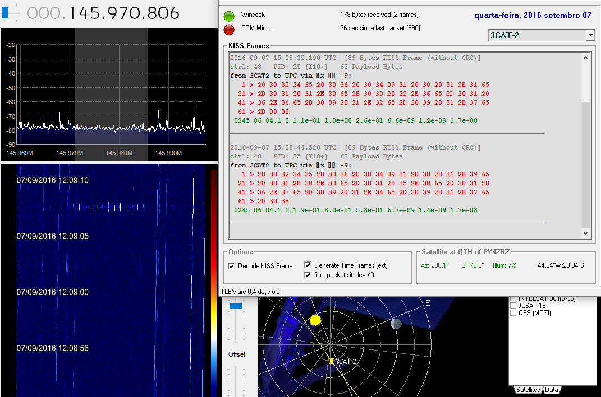Check the QSS (MOZI) satellite checkbox

pos(513,313)
